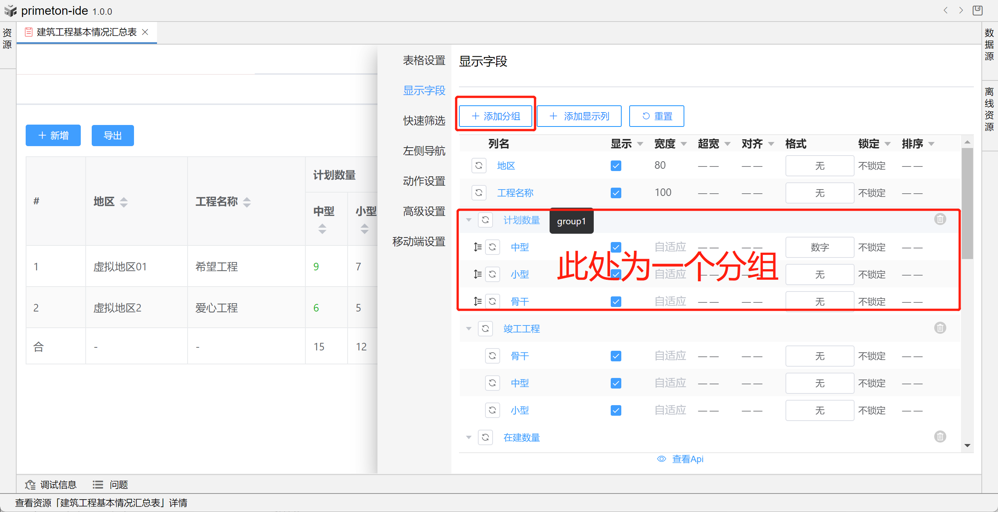Click the sort-order icon beside 中型 in 计划数量
This screenshot has width=998, height=512.
tap(477, 247)
